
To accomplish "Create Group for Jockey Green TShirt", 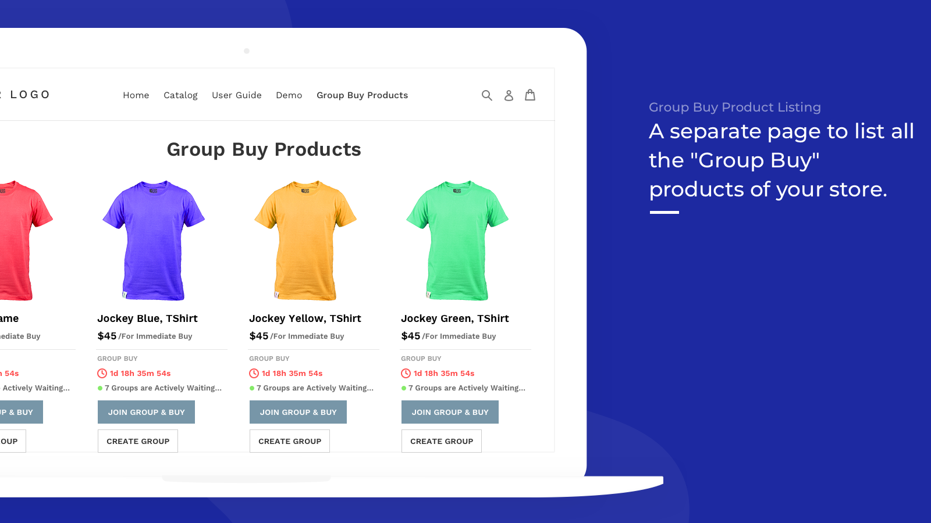I will (x=442, y=441).
